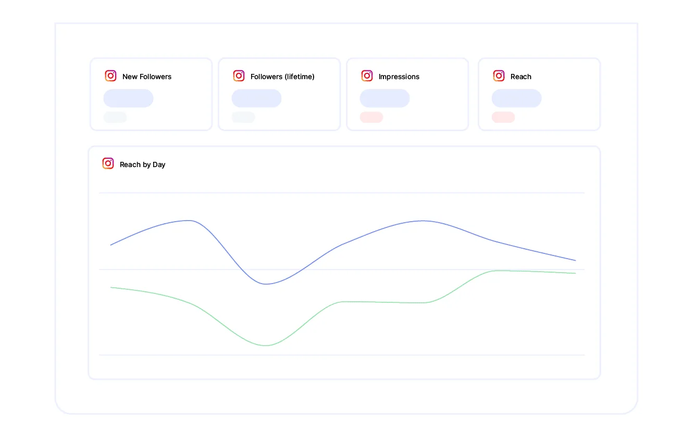The image size is (684, 448).
Task: Select the Followers (lifetime) label
Action: point(282,76)
